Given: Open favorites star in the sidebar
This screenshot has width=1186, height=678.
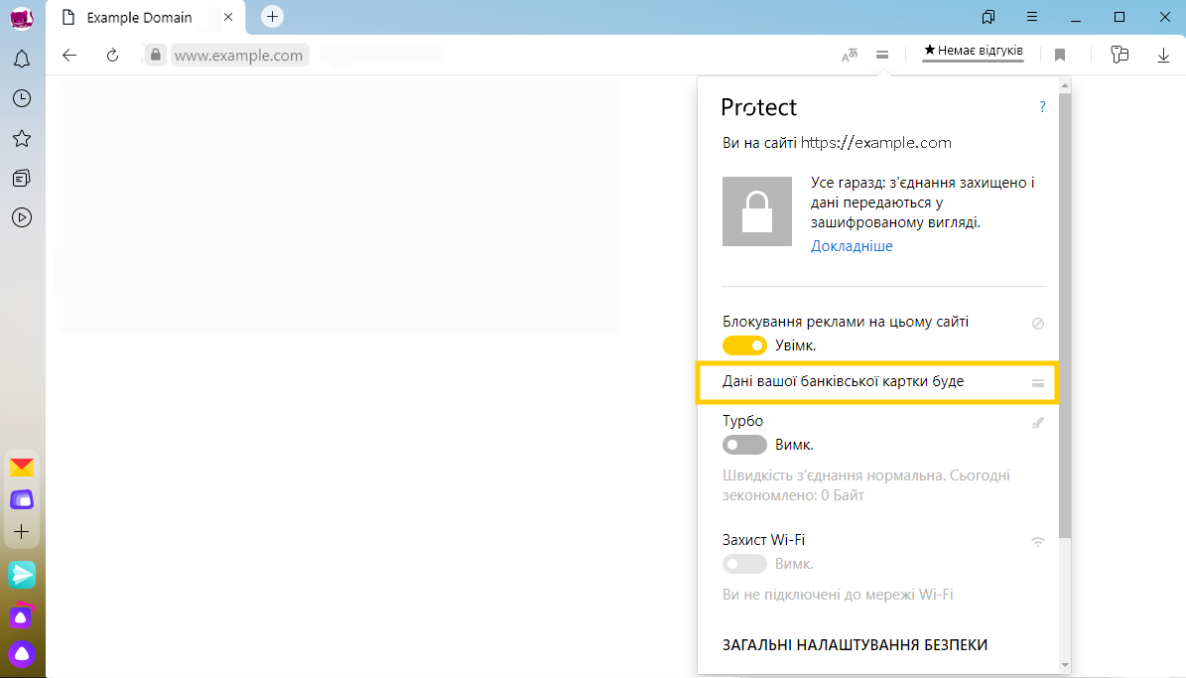Looking at the screenshot, I should point(22,138).
